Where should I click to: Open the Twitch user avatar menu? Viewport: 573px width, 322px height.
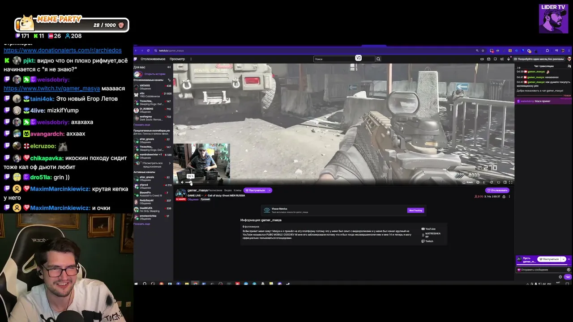[569, 59]
